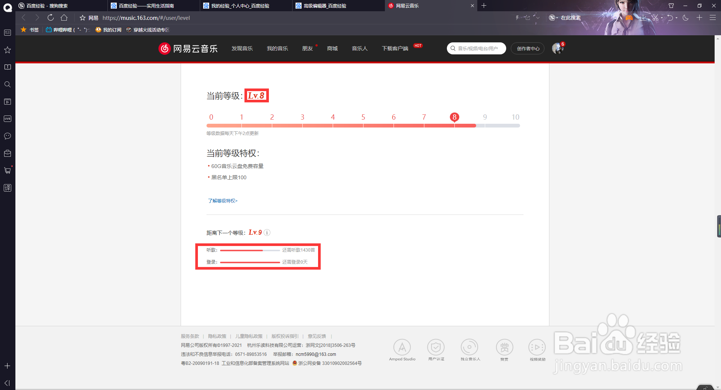The height and width of the screenshot is (390, 721).
Task: Open the 了解等级特权 link
Action: click(223, 201)
